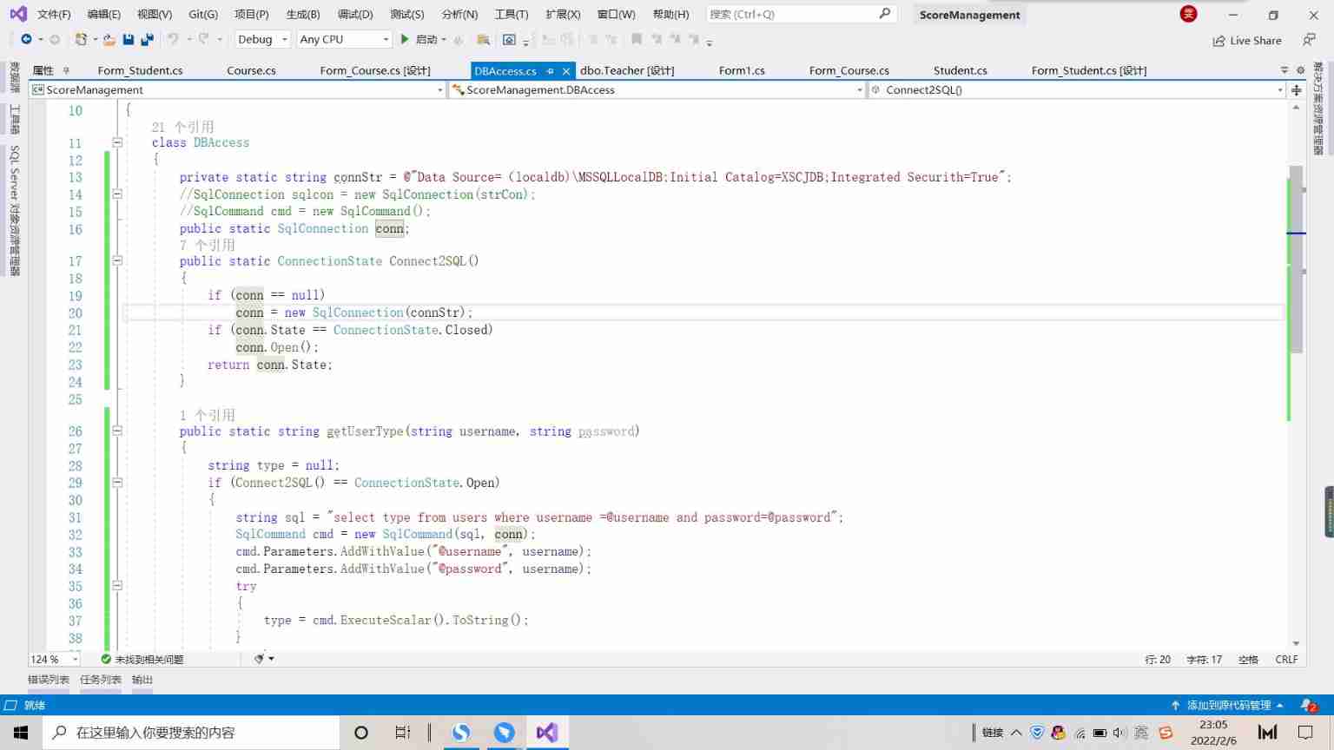Click the Cortana circle taskbar icon
The image size is (1334, 750).
(361, 733)
